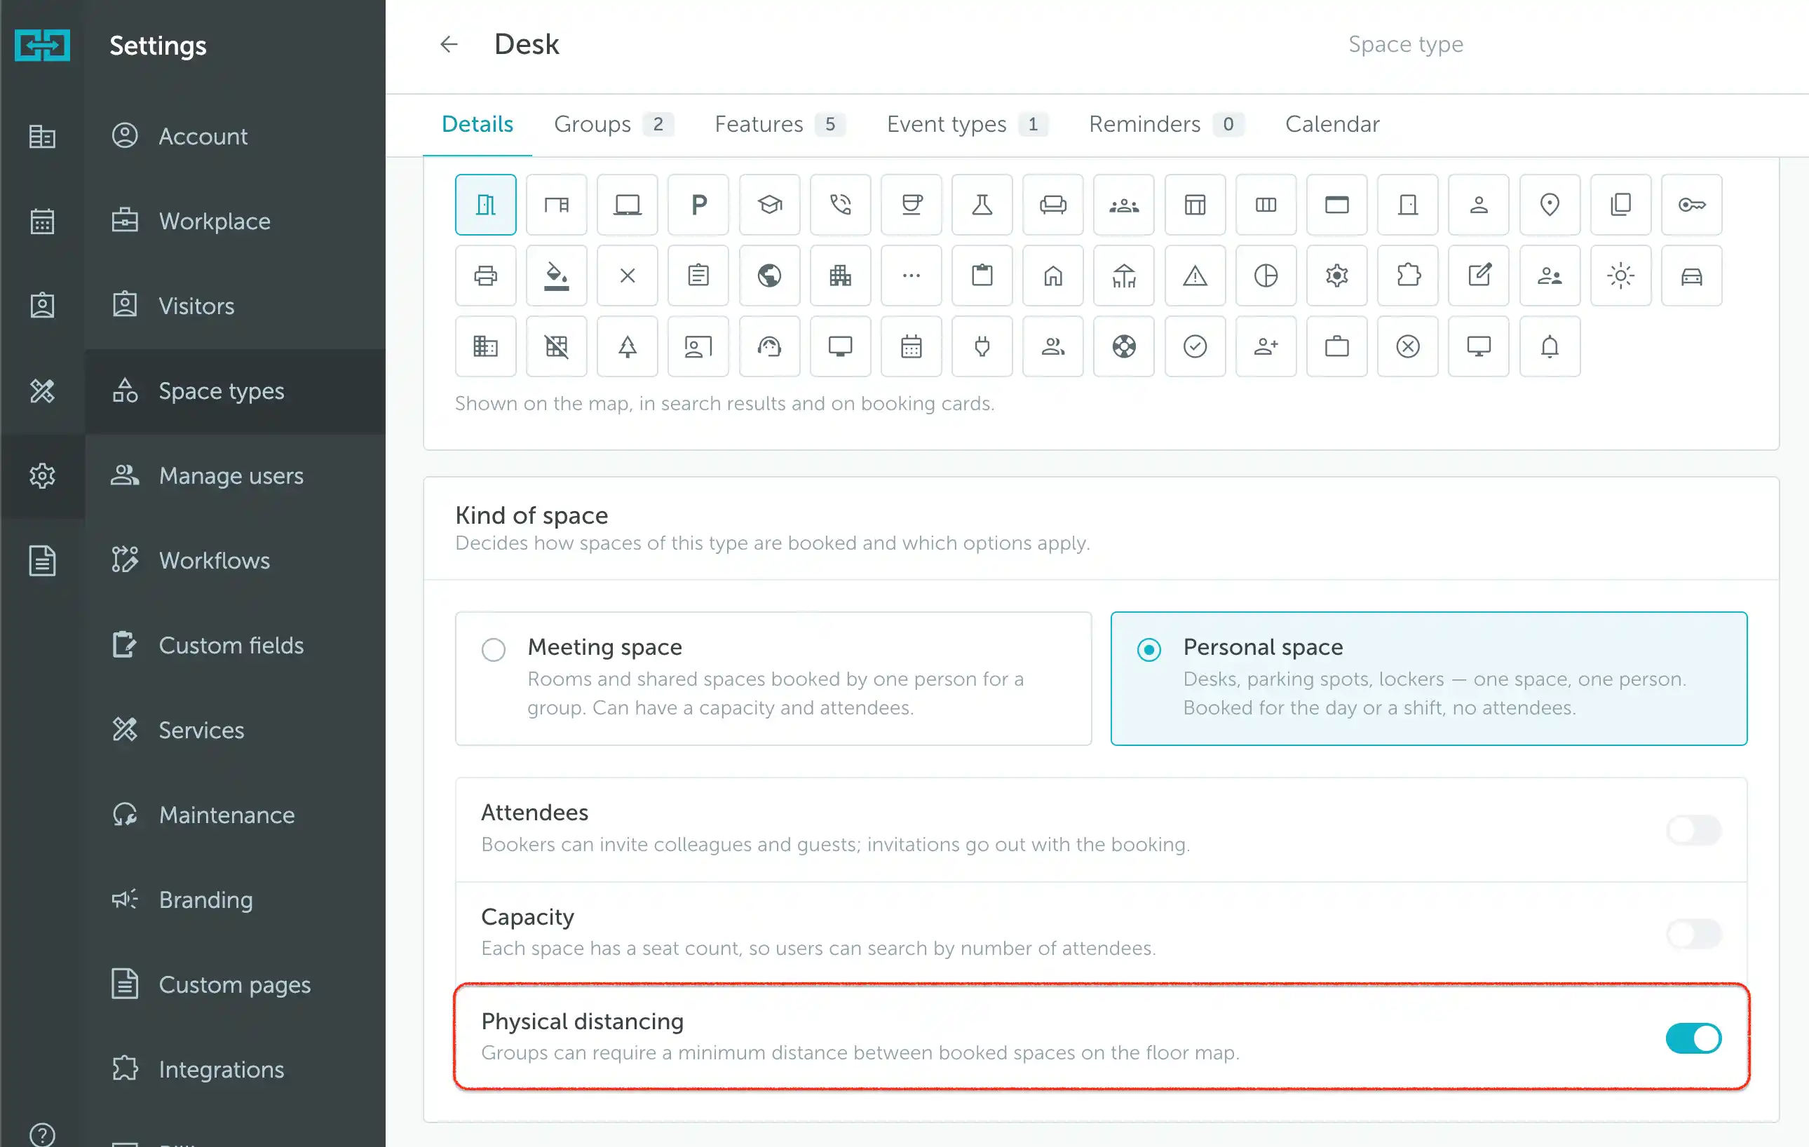Open Integrations settings

[x=235, y=1070]
